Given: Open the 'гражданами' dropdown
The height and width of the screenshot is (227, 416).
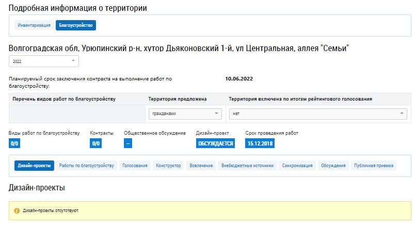Looking at the screenshot, I should 184,114.
